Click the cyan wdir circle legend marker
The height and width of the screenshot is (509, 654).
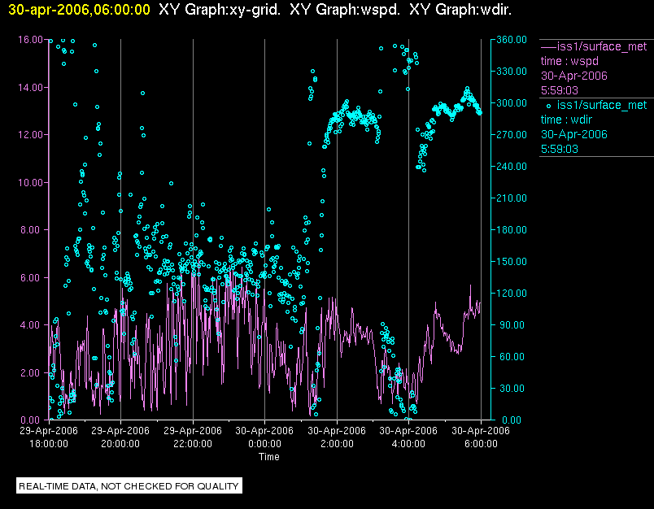(x=548, y=105)
